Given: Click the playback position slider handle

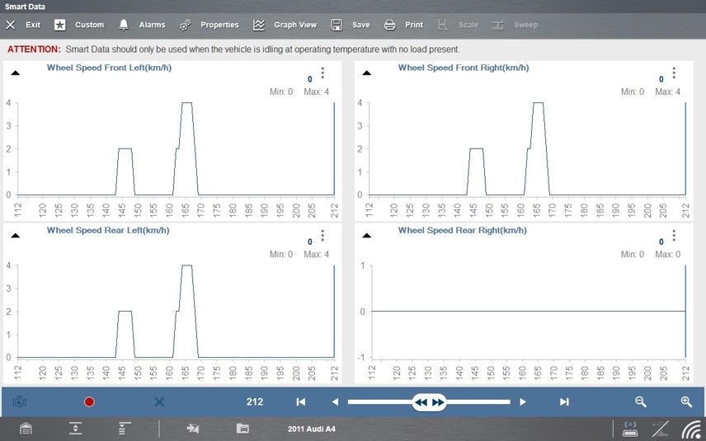Looking at the screenshot, I should (429, 402).
